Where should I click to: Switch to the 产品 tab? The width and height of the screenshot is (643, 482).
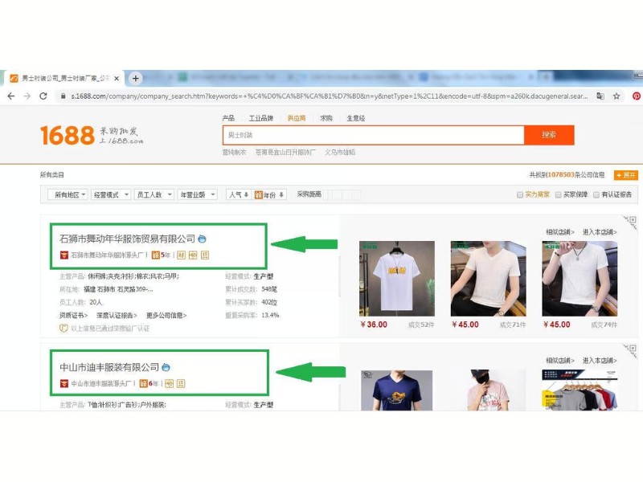pos(228,117)
